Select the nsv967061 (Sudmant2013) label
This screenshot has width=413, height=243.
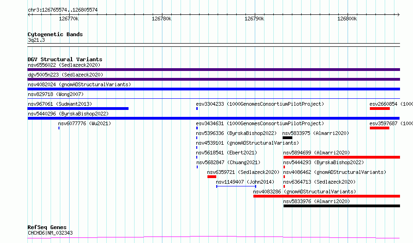coord(60,104)
